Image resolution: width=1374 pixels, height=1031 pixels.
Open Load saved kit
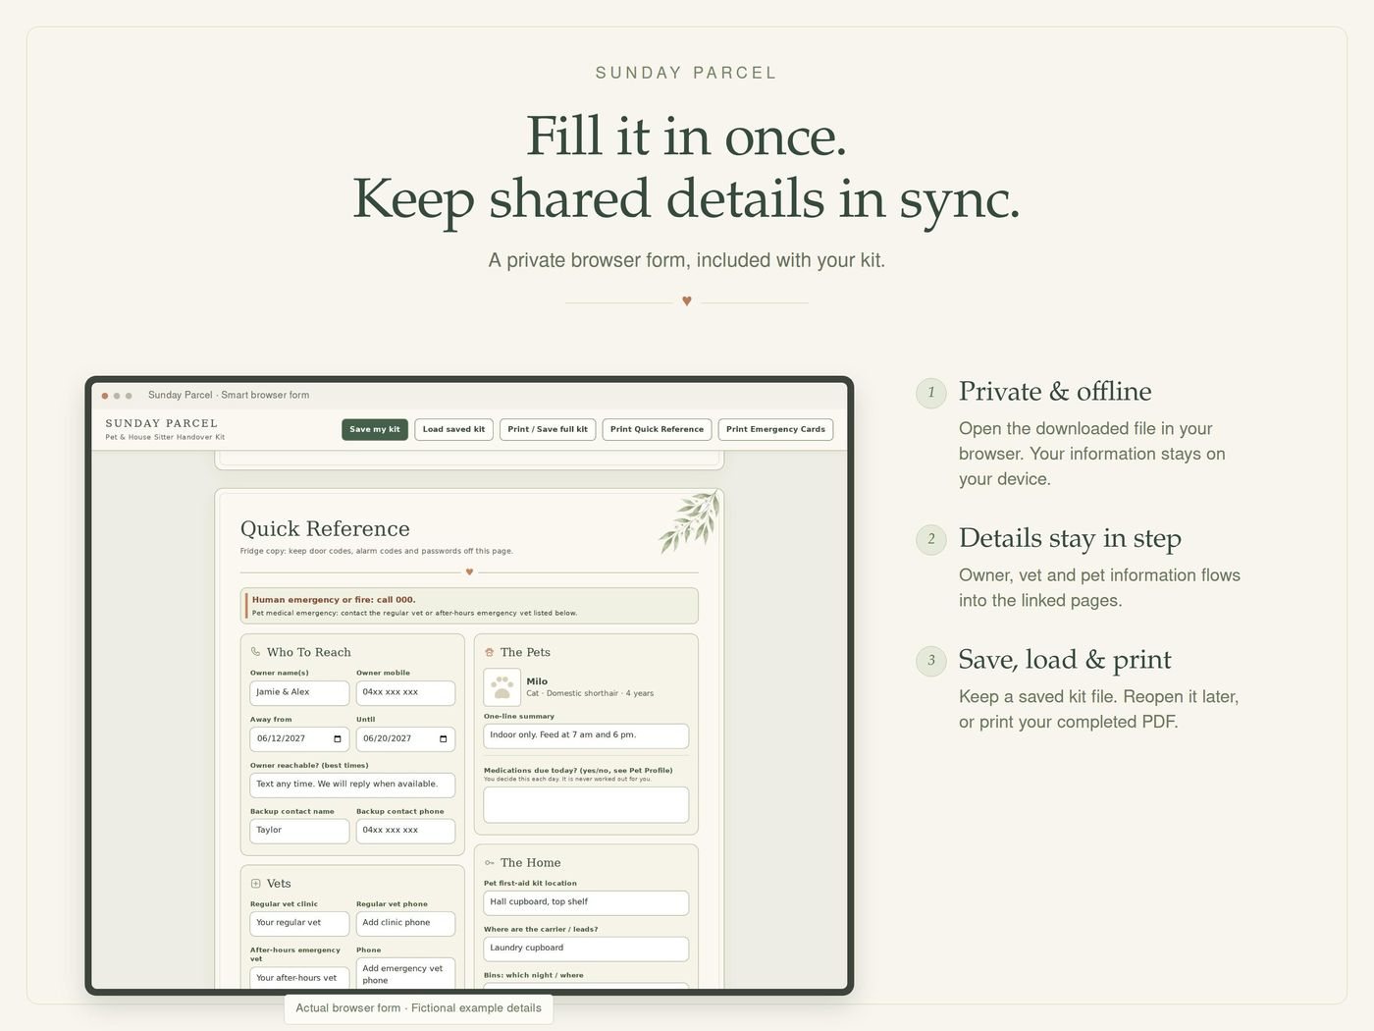tap(453, 429)
